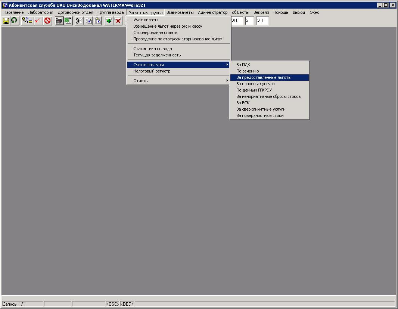
Task: Choose 'Учет оплаты' menu item
Action: (146, 20)
